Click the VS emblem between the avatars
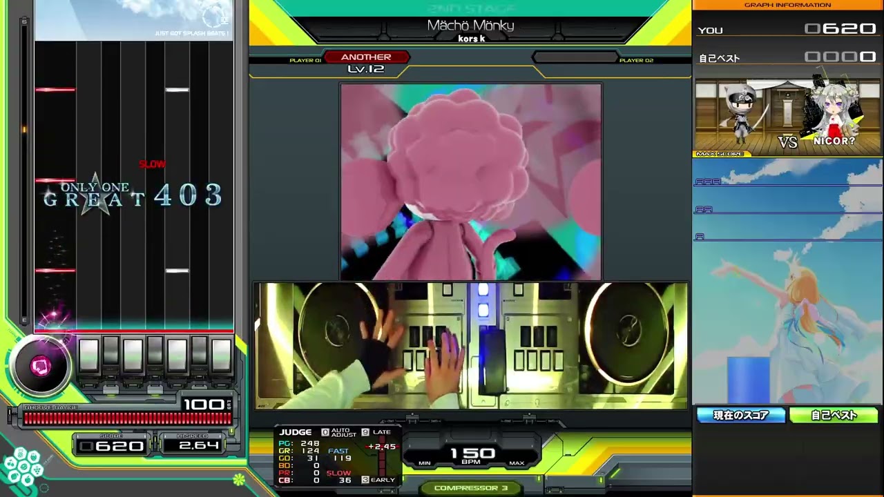Image resolution: width=884 pixels, height=497 pixels. 788,142
